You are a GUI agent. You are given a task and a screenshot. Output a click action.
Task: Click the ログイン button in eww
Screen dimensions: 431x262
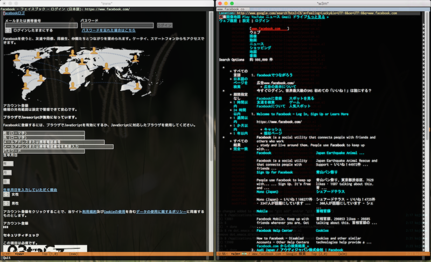coord(165,25)
